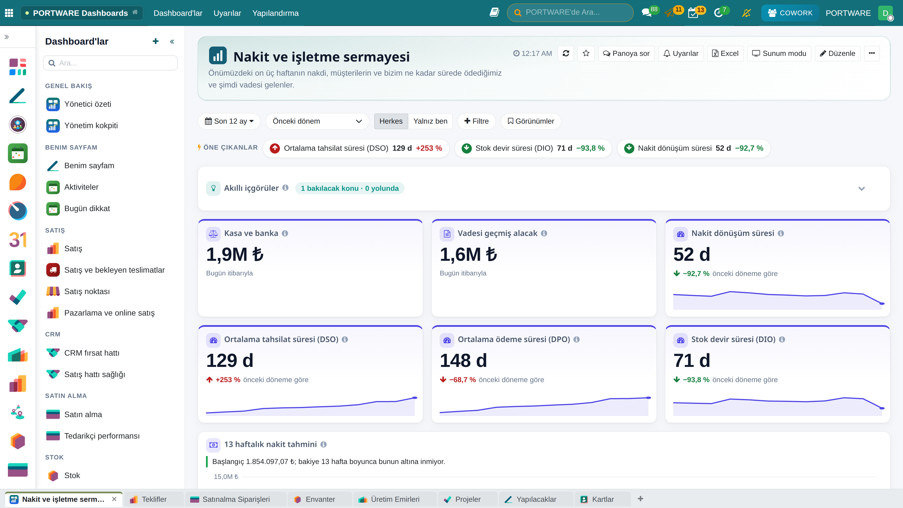Click the COWORK button
The width and height of the screenshot is (903, 508).
(x=790, y=13)
